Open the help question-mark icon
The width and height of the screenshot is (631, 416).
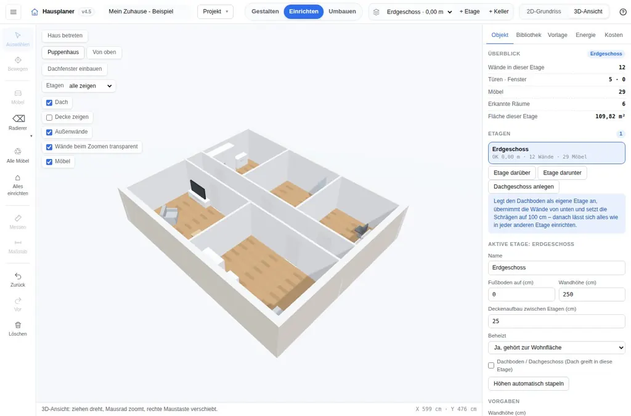(623, 12)
